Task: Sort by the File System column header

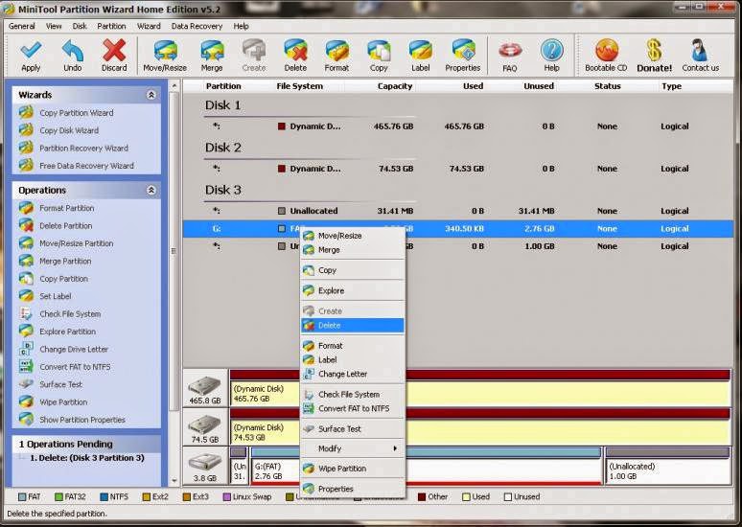Action: pos(299,86)
